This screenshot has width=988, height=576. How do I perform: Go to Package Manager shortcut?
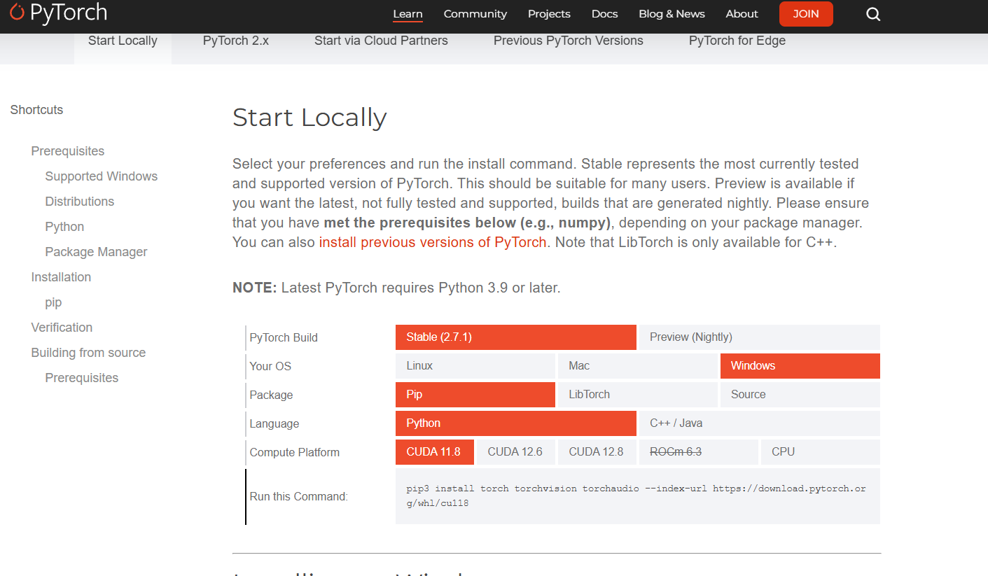pyautogui.click(x=97, y=252)
